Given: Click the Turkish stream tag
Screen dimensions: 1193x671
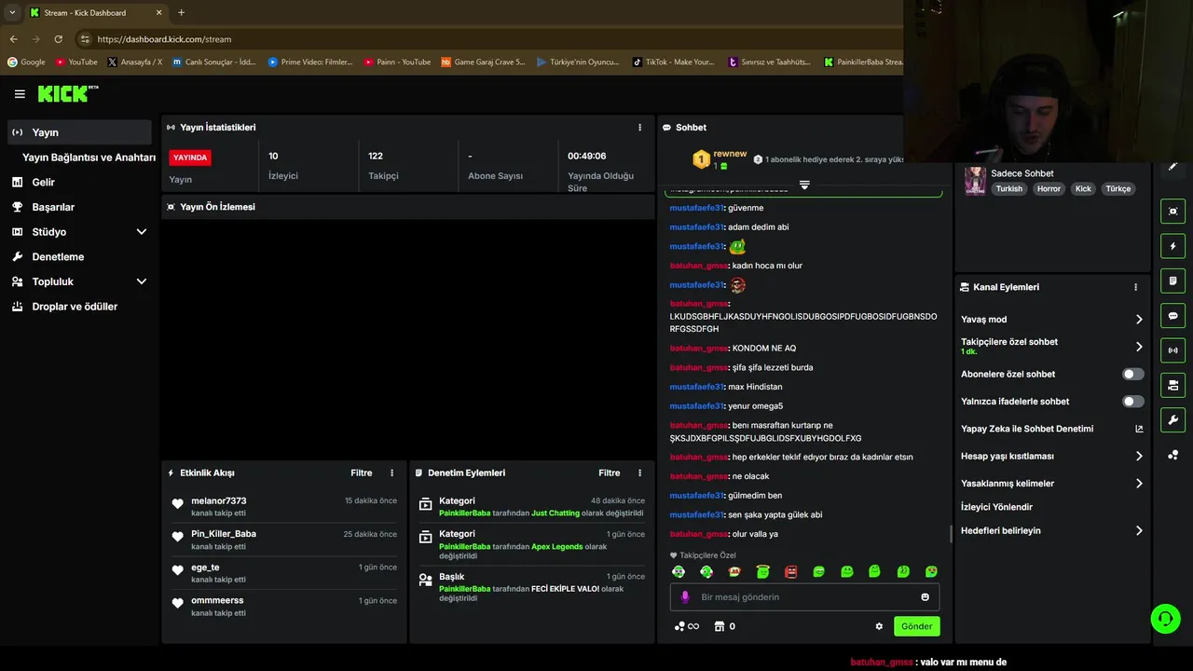Looking at the screenshot, I should 1008,189.
